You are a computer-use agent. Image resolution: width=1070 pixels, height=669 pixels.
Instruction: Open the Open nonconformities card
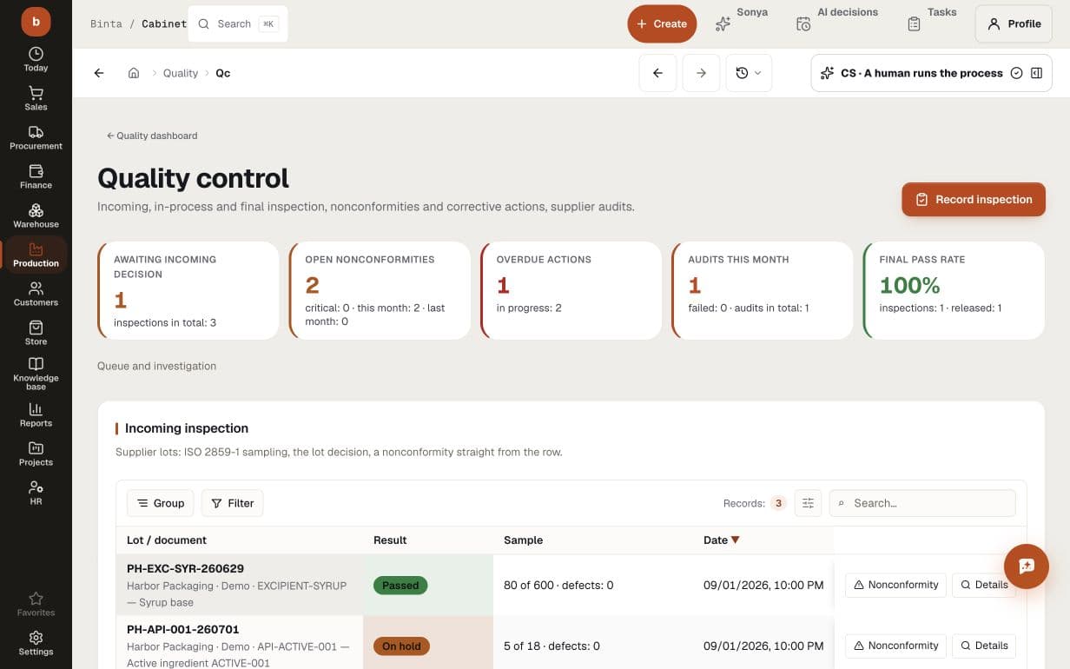[380, 290]
